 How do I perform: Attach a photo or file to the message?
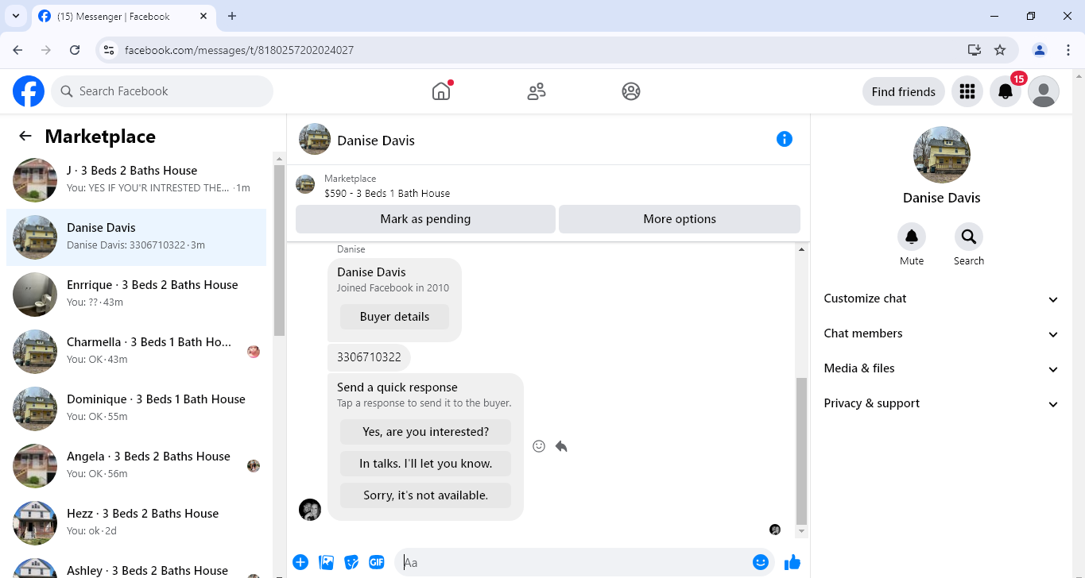pos(326,562)
